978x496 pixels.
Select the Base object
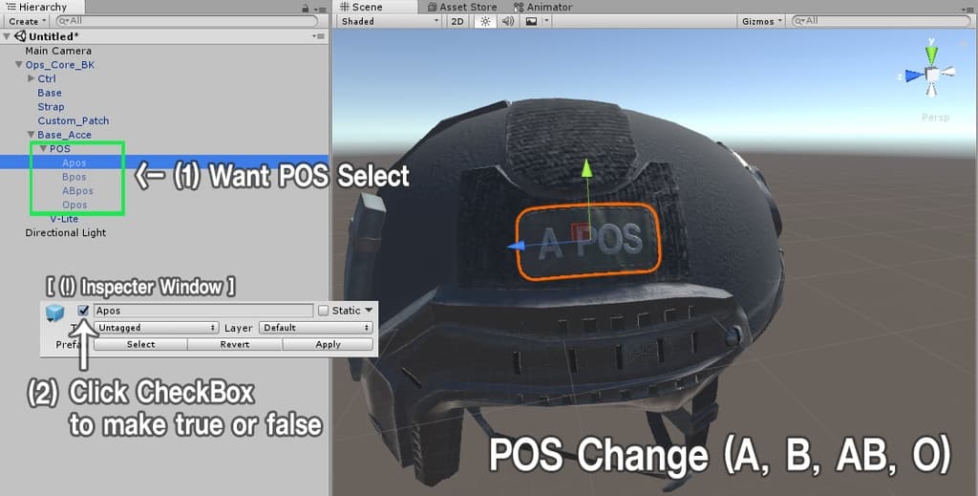50,93
